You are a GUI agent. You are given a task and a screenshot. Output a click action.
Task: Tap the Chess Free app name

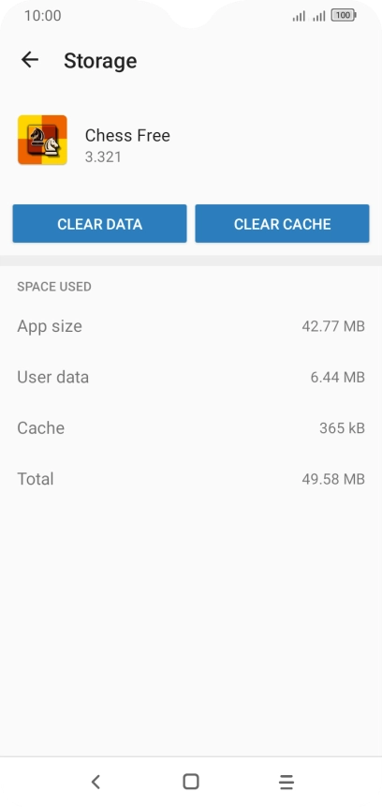pyautogui.click(x=127, y=135)
